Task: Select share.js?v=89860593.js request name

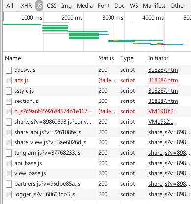Action: [x=53, y=122]
